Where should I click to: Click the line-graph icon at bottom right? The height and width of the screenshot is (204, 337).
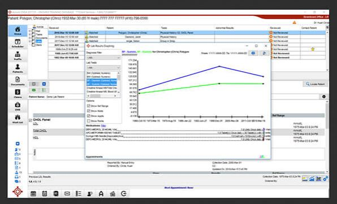(x=312, y=179)
